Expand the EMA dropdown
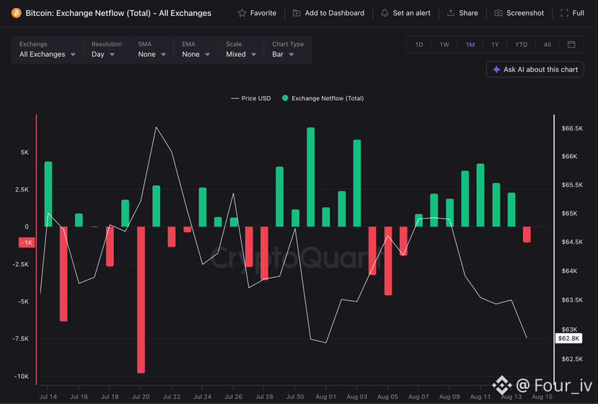This screenshot has width=598, height=404. pos(195,50)
